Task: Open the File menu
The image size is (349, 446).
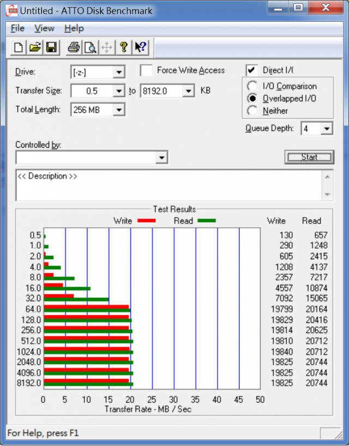Action: click(17, 28)
